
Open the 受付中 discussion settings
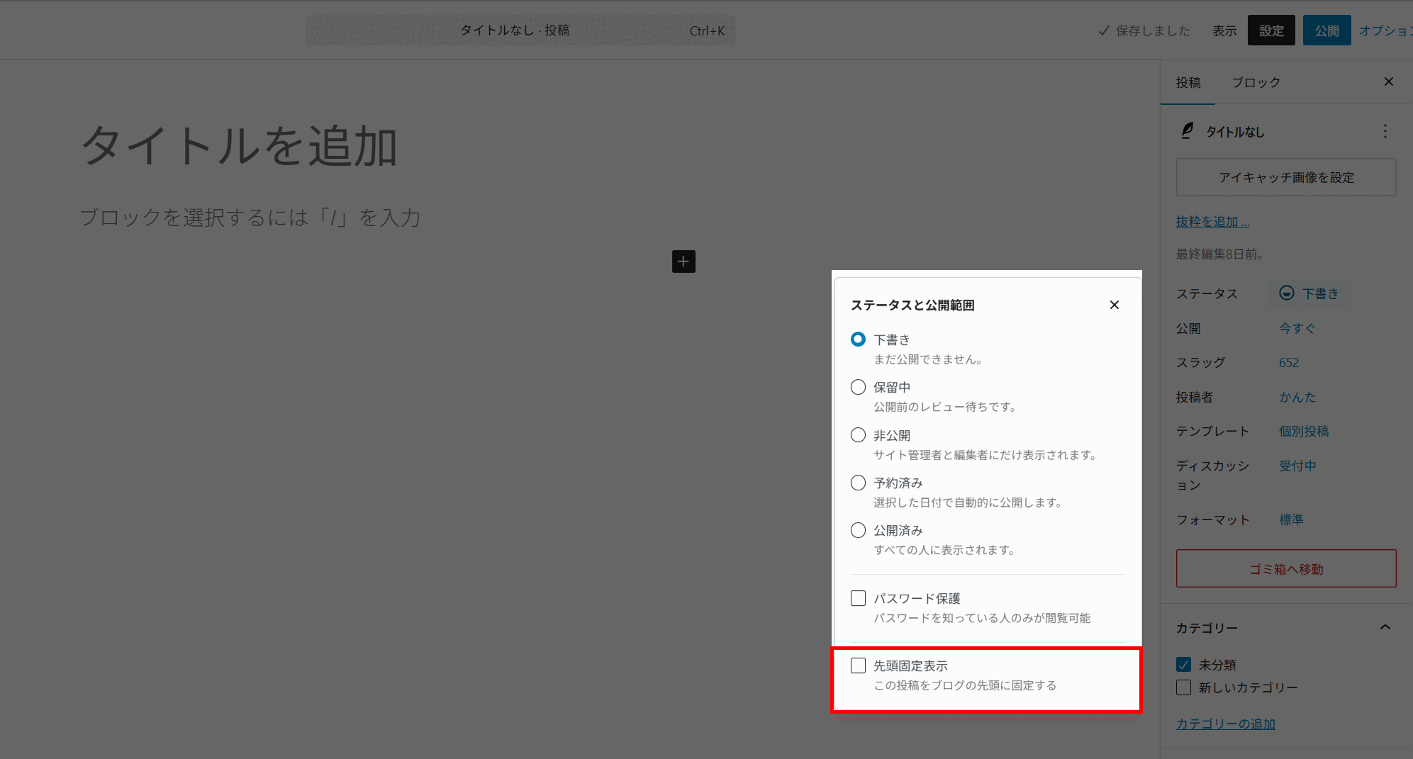tap(1297, 466)
